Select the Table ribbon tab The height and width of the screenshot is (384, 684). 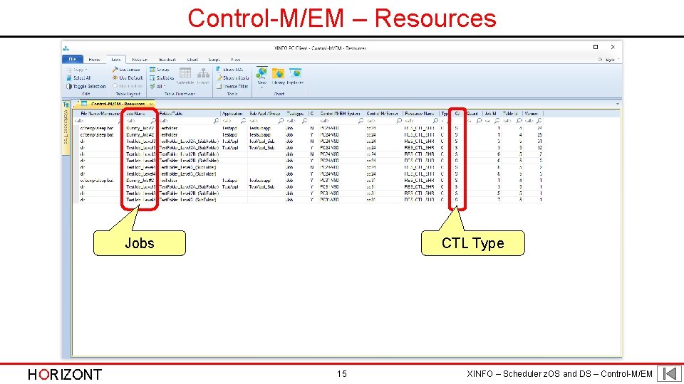(x=116, y=60)
